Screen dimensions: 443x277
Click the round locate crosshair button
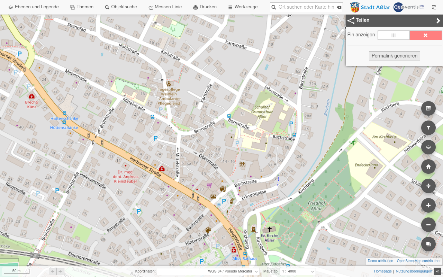click(428, 186)
